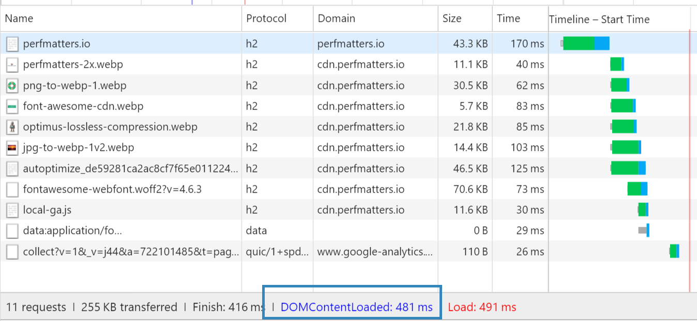Click the red Load: 491 ms text
The width and height of the screenshot is (697, 321).
482,307
